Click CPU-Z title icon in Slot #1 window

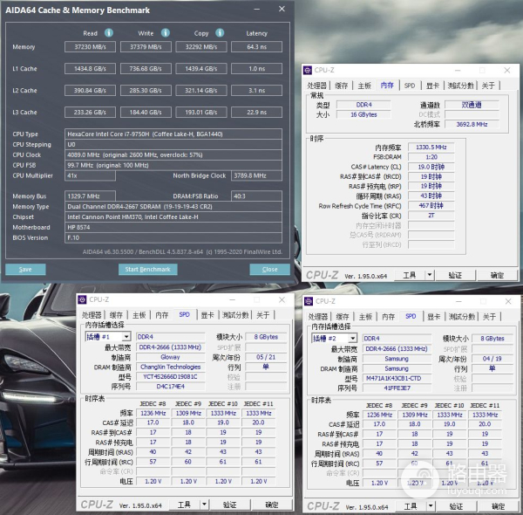(x=82, y=299)
